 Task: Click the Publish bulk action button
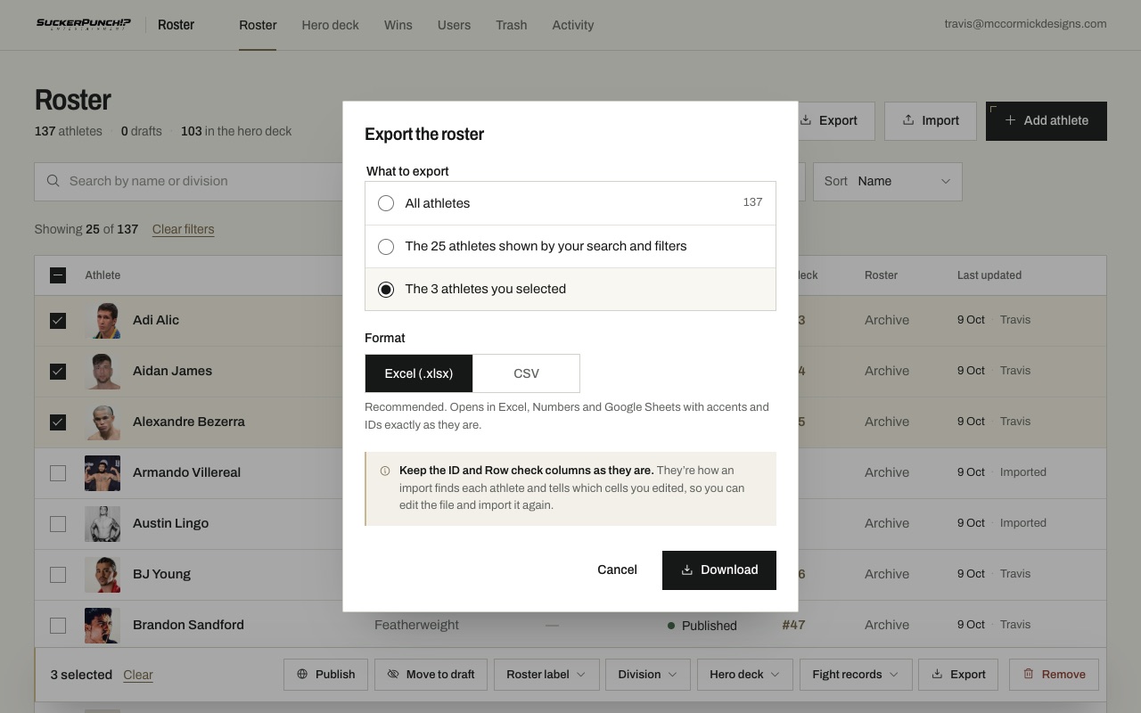pos(325,675)
